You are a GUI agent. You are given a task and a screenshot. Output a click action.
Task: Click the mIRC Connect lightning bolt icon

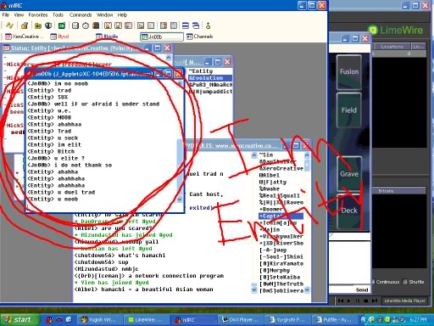9,25
